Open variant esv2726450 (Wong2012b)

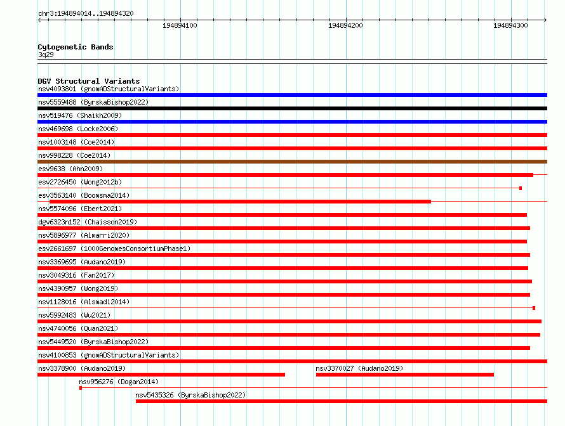pos(80,182)
